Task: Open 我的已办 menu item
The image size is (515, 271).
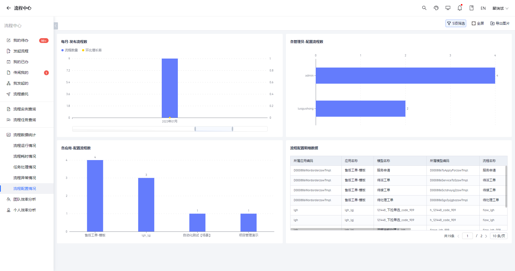Action: (27, 62)
